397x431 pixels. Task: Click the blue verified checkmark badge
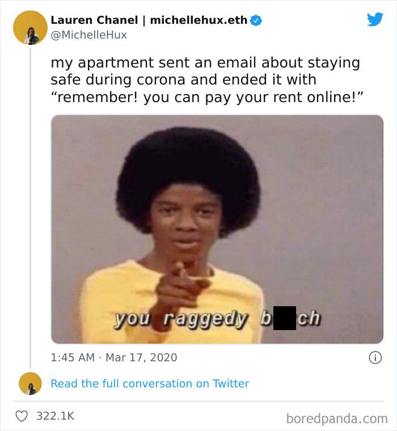coord(256,20)
